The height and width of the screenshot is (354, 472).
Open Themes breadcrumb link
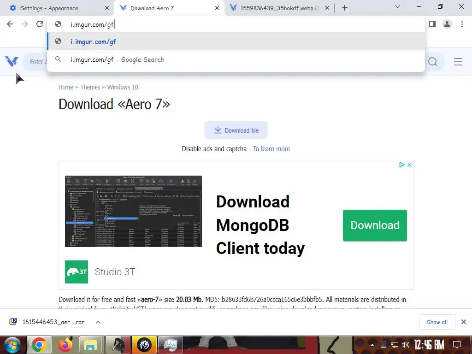click(x=90, y=87)
